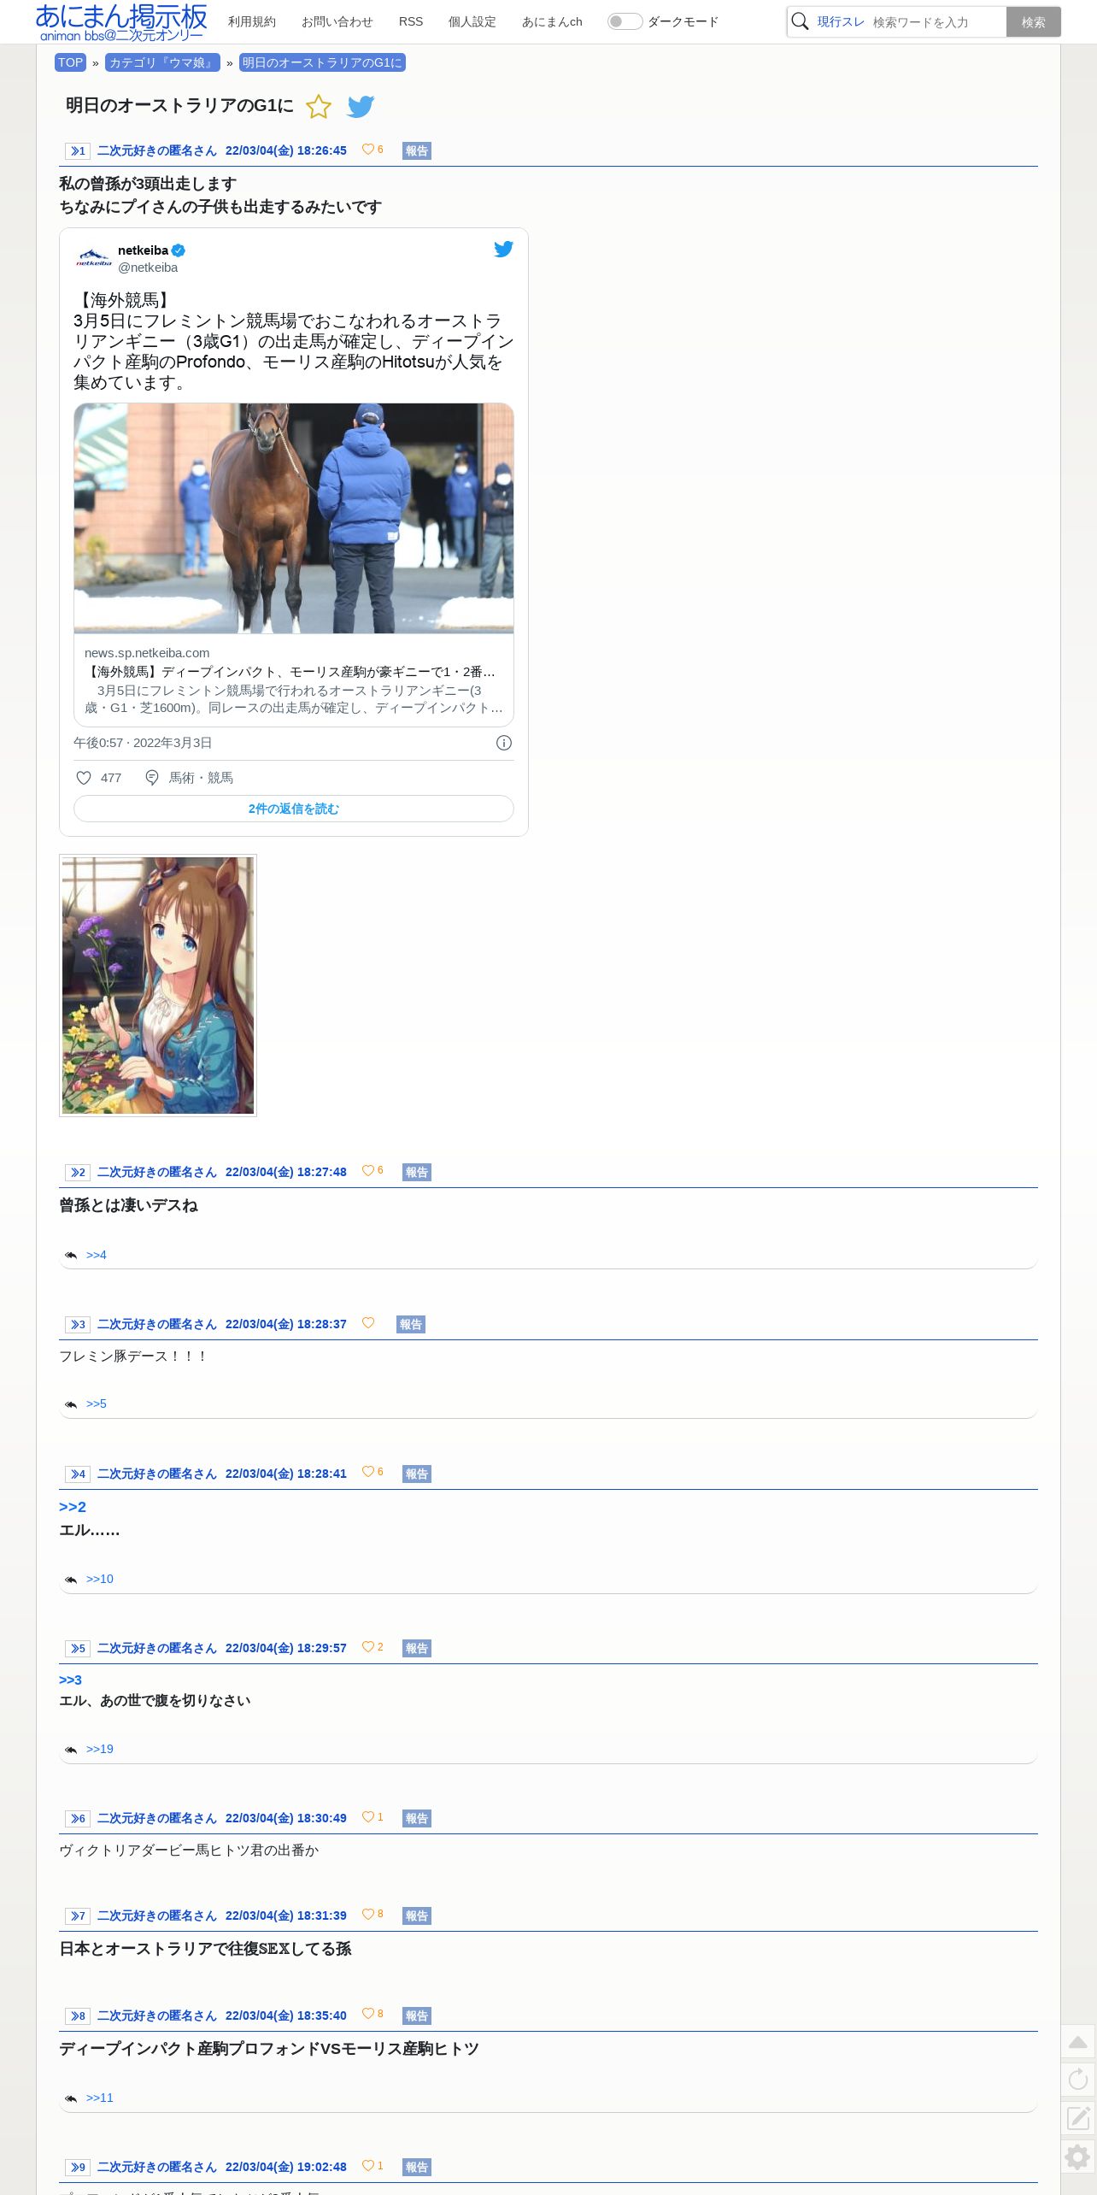This screenshot has height=2195, width=1097.
Task: Report post 1 with 報告 button
Action: pos(417,151)
